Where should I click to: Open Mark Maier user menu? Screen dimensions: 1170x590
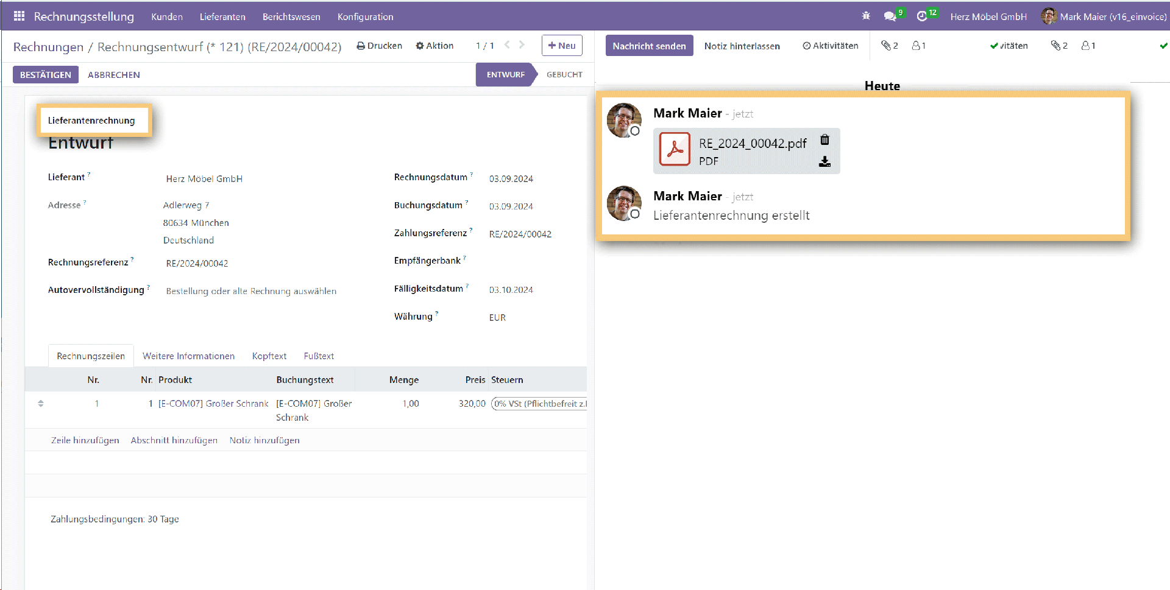click(x=1104, y=16)
